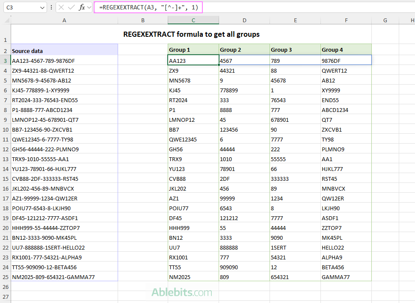Click Group 4 cell QWERT12
The image size is (415, 303).
[346, 71]
